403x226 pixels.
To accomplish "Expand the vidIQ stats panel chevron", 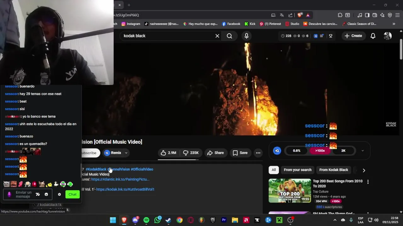I will point(362,151).
